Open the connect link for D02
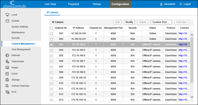Viewport: 198px width, 105px height. click(x=184, y=39)
